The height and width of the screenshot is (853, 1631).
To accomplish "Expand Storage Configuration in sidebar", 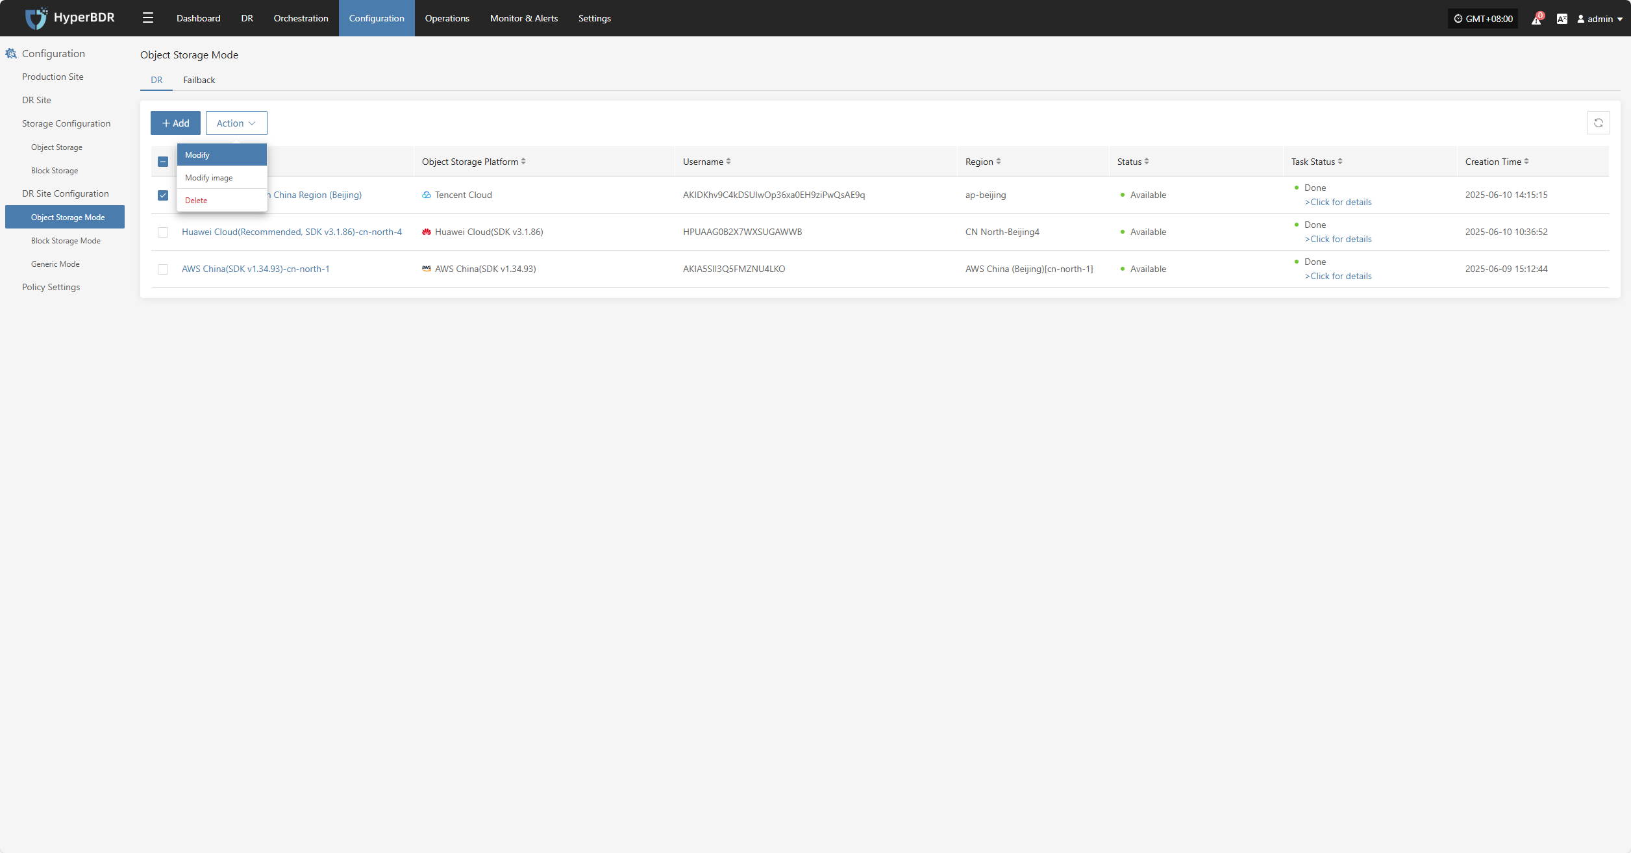I will [66, 123].
